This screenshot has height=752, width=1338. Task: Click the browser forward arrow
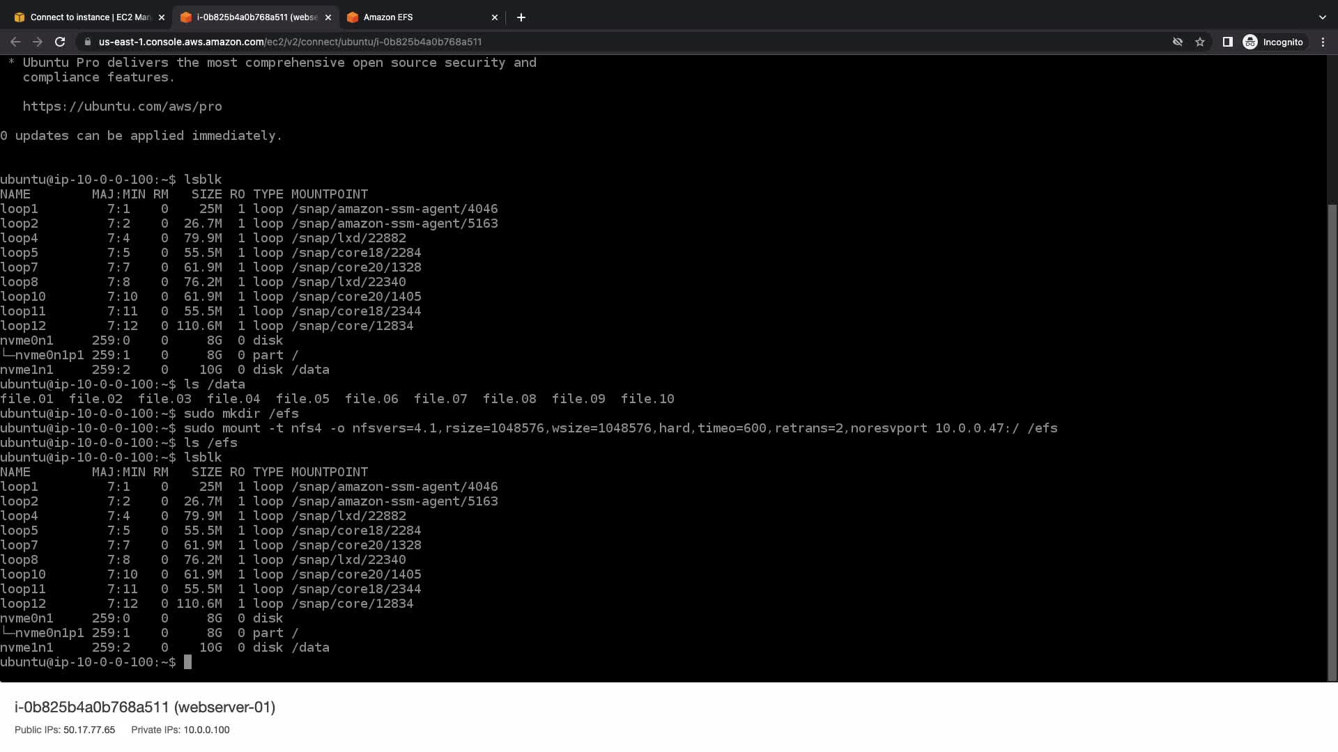(38, 42)
